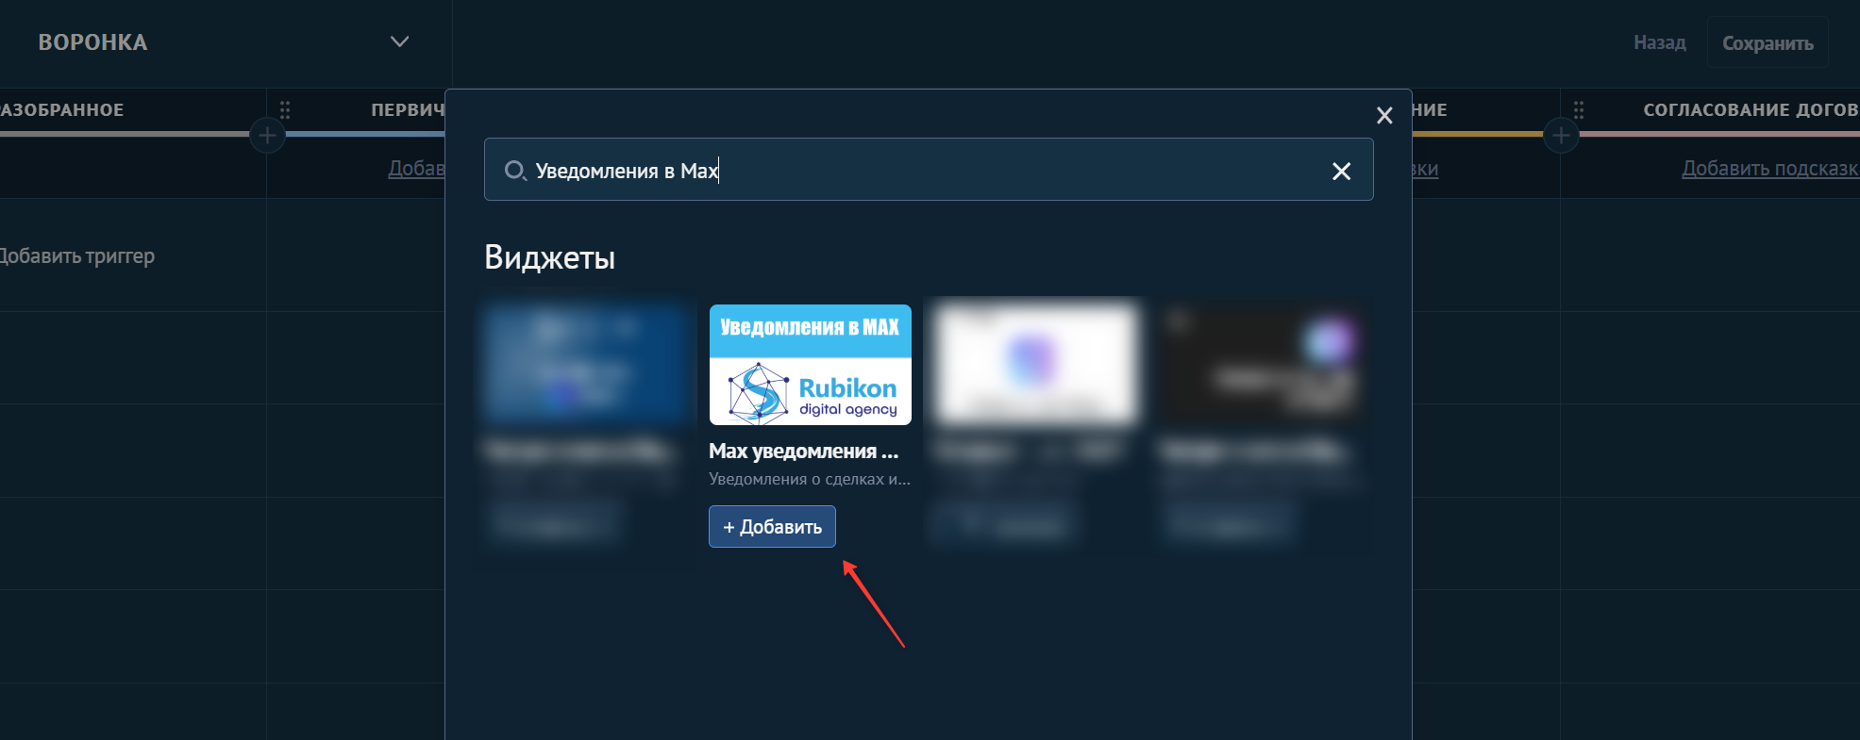Add stage before СОГЛАСОВАНИЕ ДОГОВ column
1860x740 pixels.
click(1561, 136)
